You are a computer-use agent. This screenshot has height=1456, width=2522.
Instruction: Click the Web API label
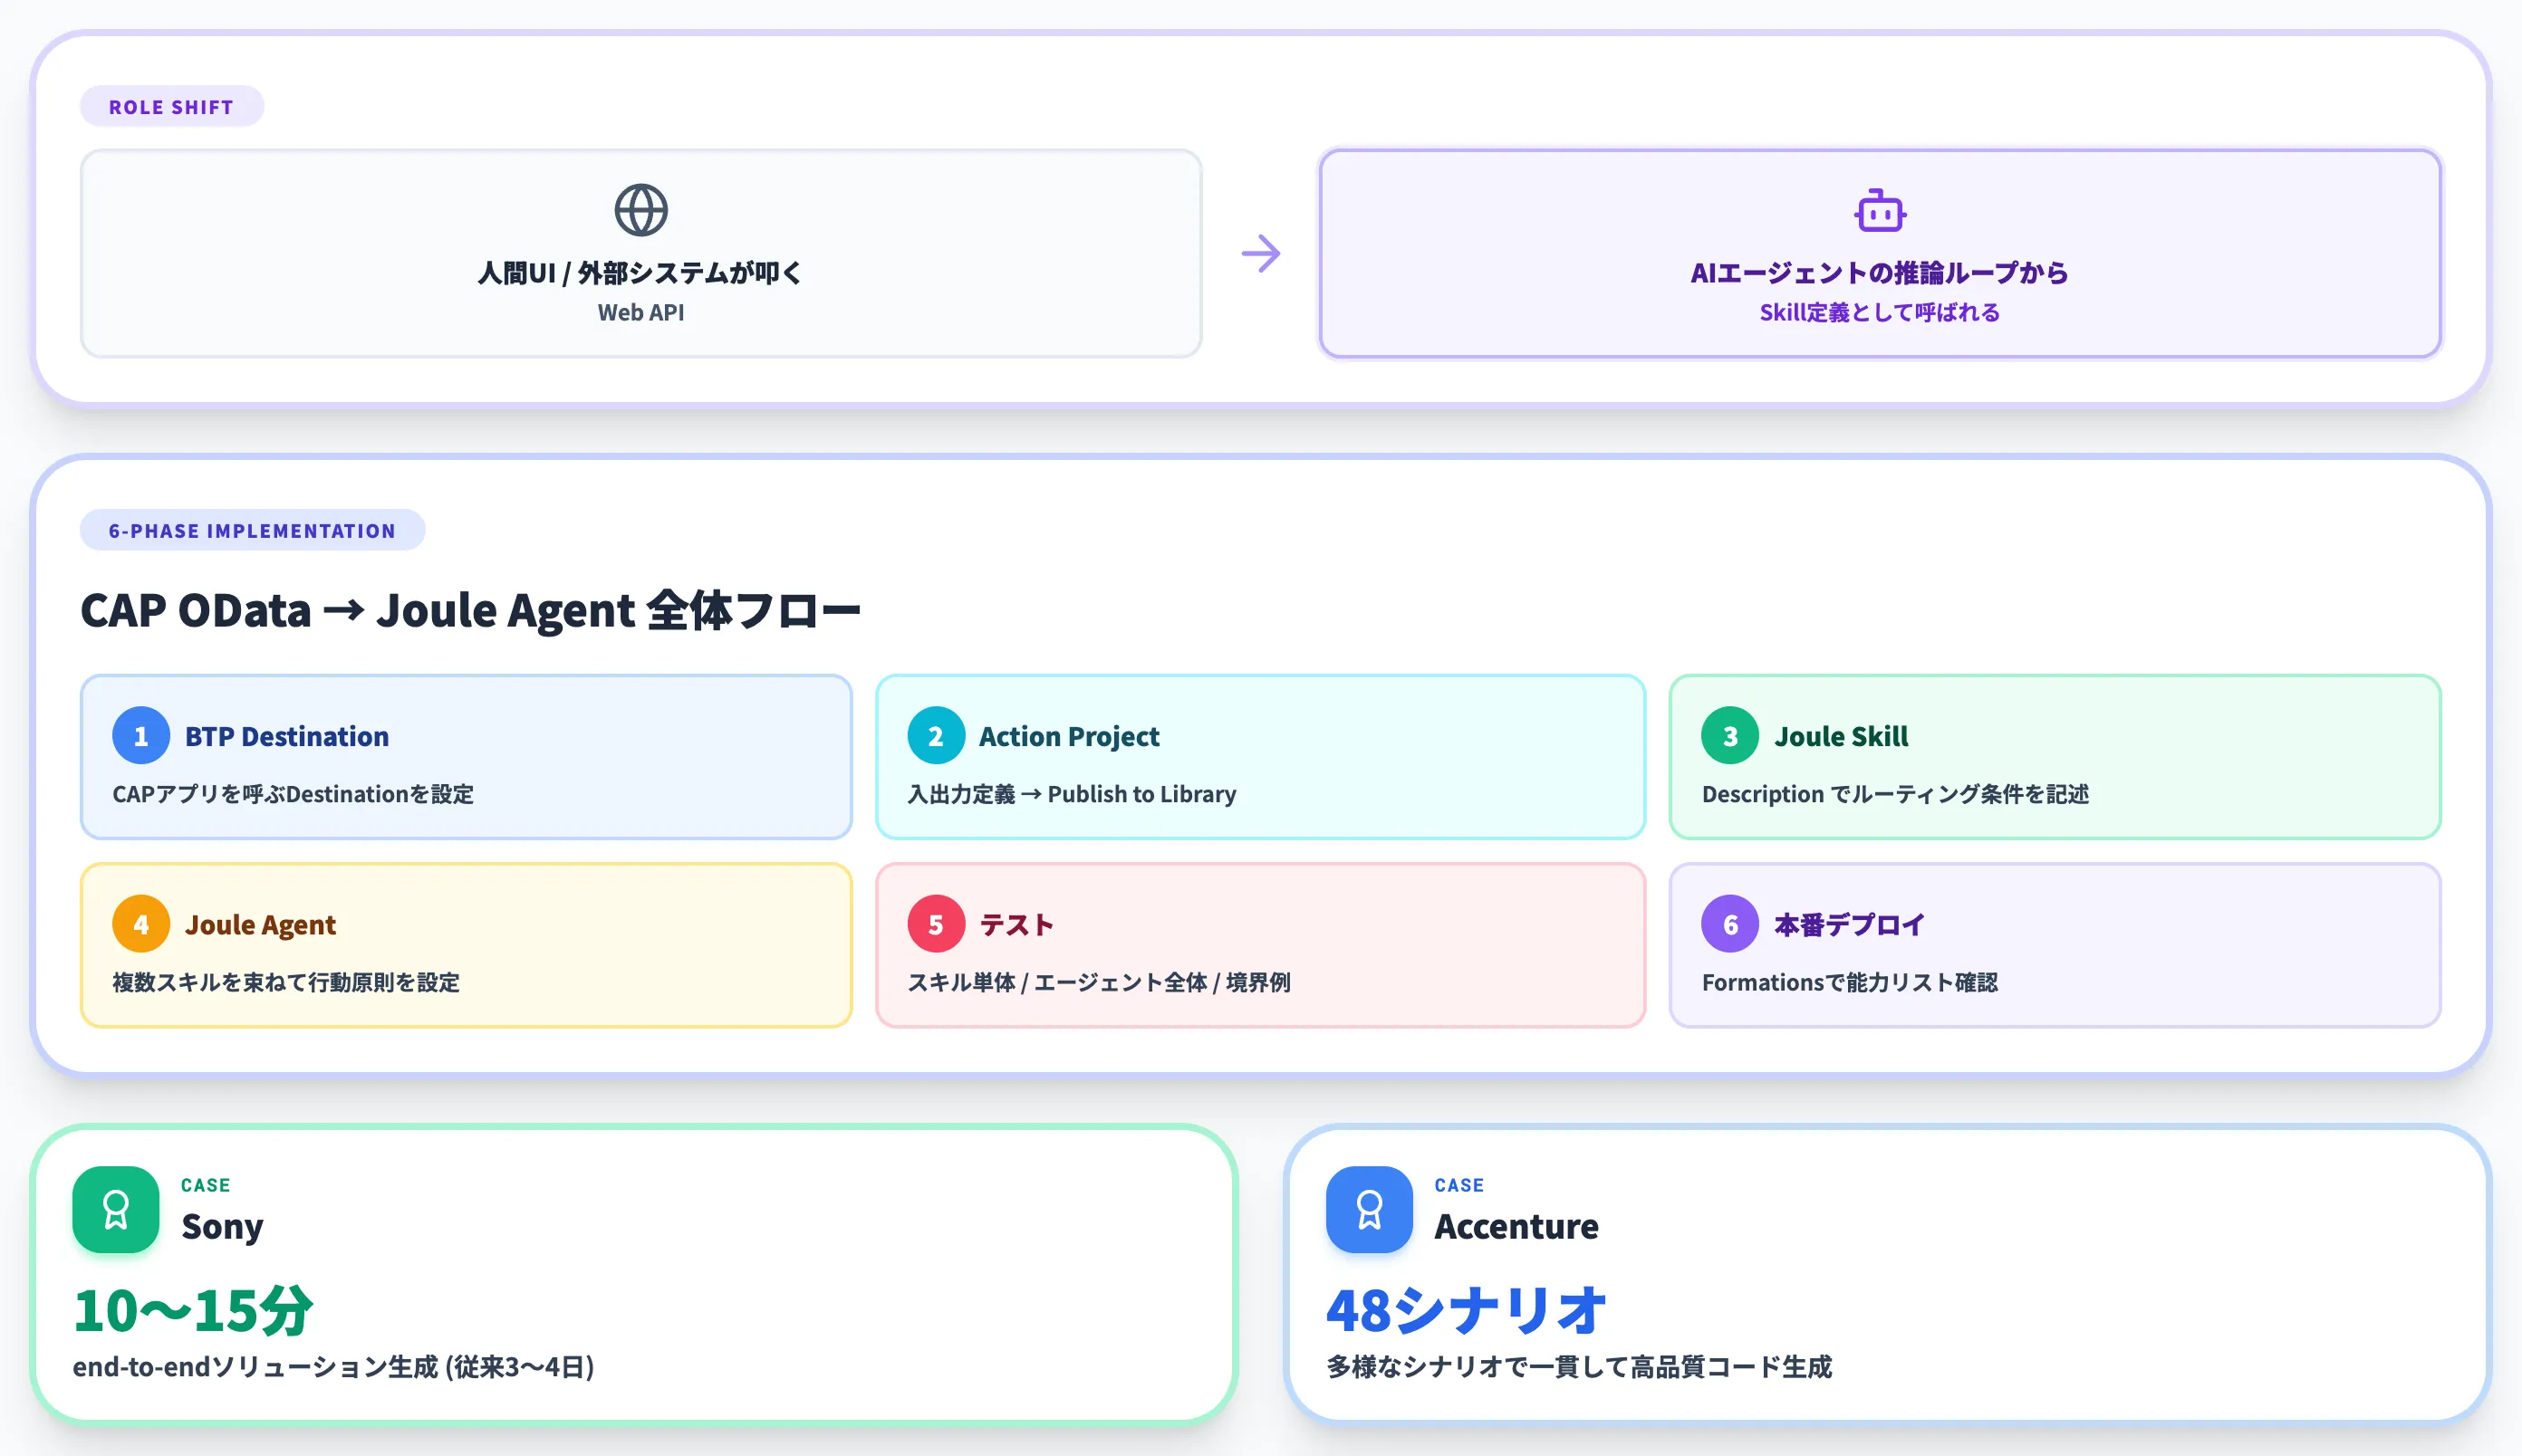pos(640,312)
